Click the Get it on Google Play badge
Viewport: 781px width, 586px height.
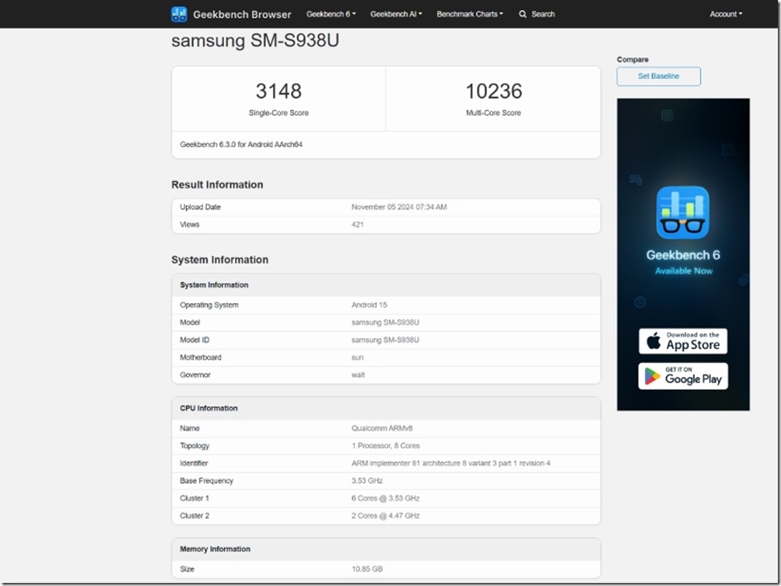click(x=682, y=376)
